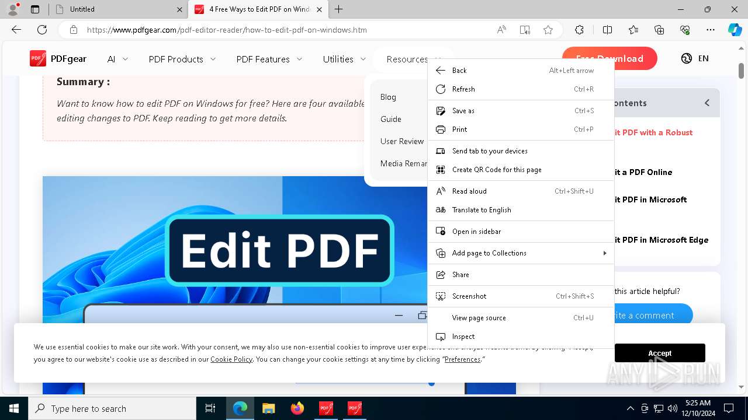Open the browser profile avatar icon
Image resolution: width=748 pixels, height=420 pixels.
click(13, 9)
